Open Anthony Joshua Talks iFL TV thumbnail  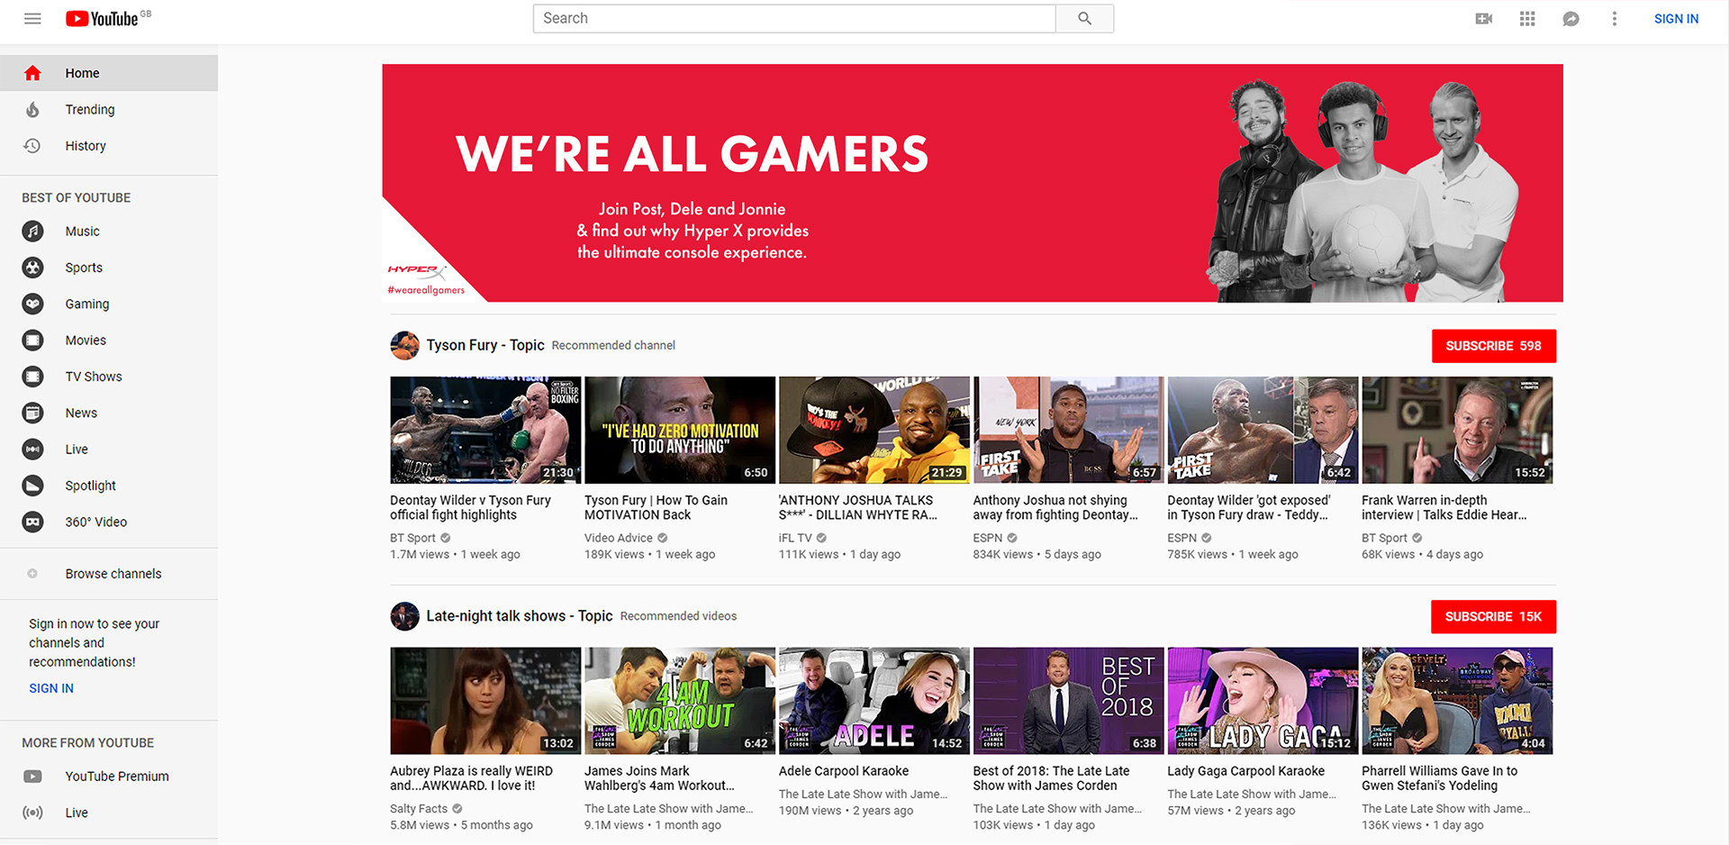tap(874, 430)
